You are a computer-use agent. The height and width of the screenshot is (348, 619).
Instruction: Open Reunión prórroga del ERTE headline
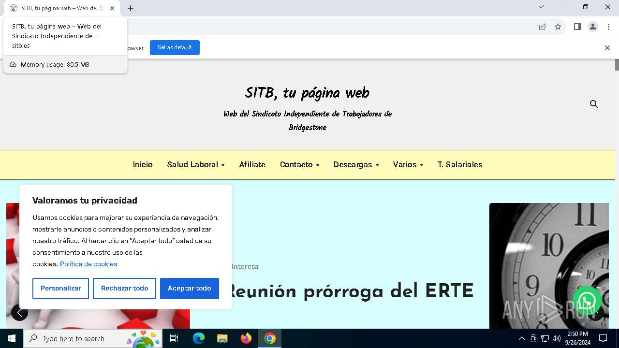pyautogui.click(x=350, y=291)
